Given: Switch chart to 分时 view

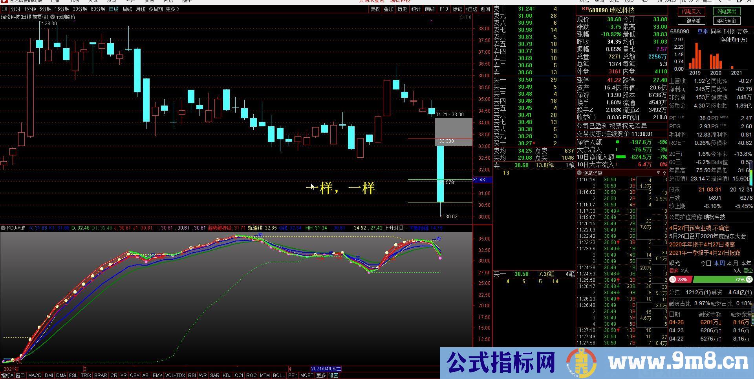Looking at the screenshot, I should pyautogui.click(x=15, y=9).
